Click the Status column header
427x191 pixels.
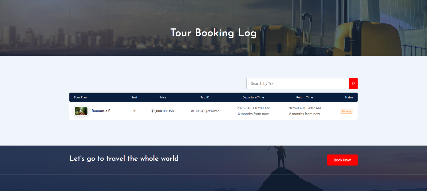[x=349, y=97]
